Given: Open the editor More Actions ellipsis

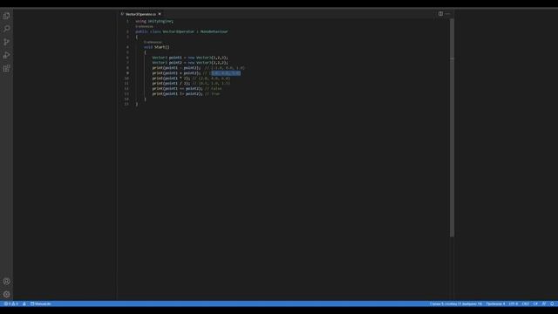Looking at the screenshot, I should 447,14.
